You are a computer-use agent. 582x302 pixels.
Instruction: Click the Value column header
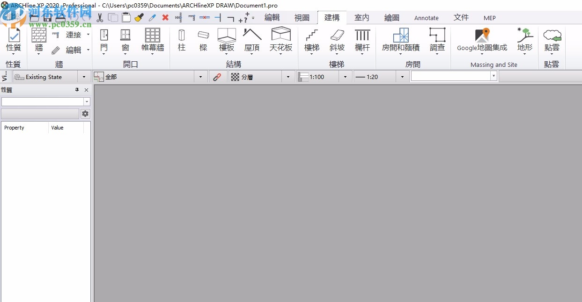(66, 128)
